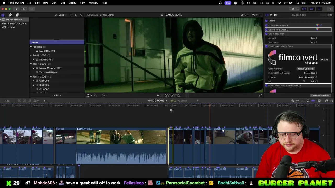Show the Effects browser icon
This screenshot has width=335, height=188.
tap(327, 101)
